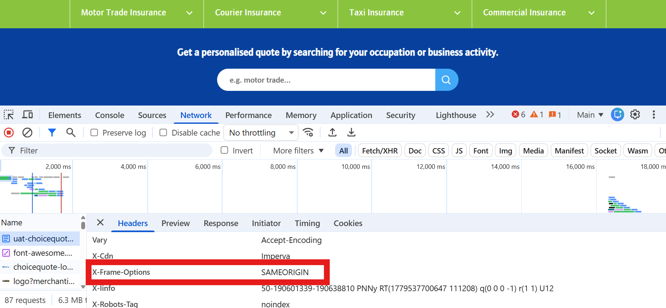The width and height of the screenshot is (666, 308).
Task: Open the Memory tab
Action: coord(301,115)
